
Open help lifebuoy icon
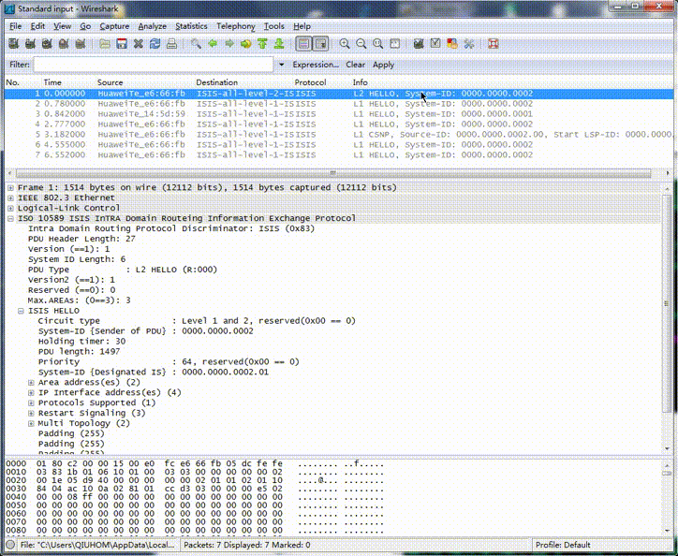pyautogui.click(x=494, y=44)
